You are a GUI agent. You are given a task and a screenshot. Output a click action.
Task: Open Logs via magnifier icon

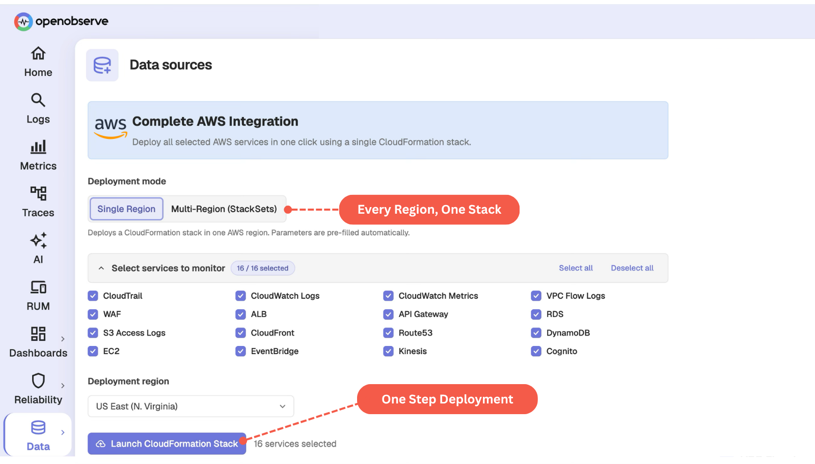click(x=38, y=100)
